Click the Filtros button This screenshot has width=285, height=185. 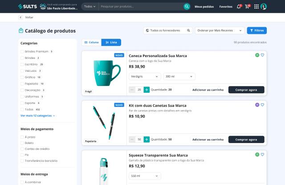[x=257, y=31]
